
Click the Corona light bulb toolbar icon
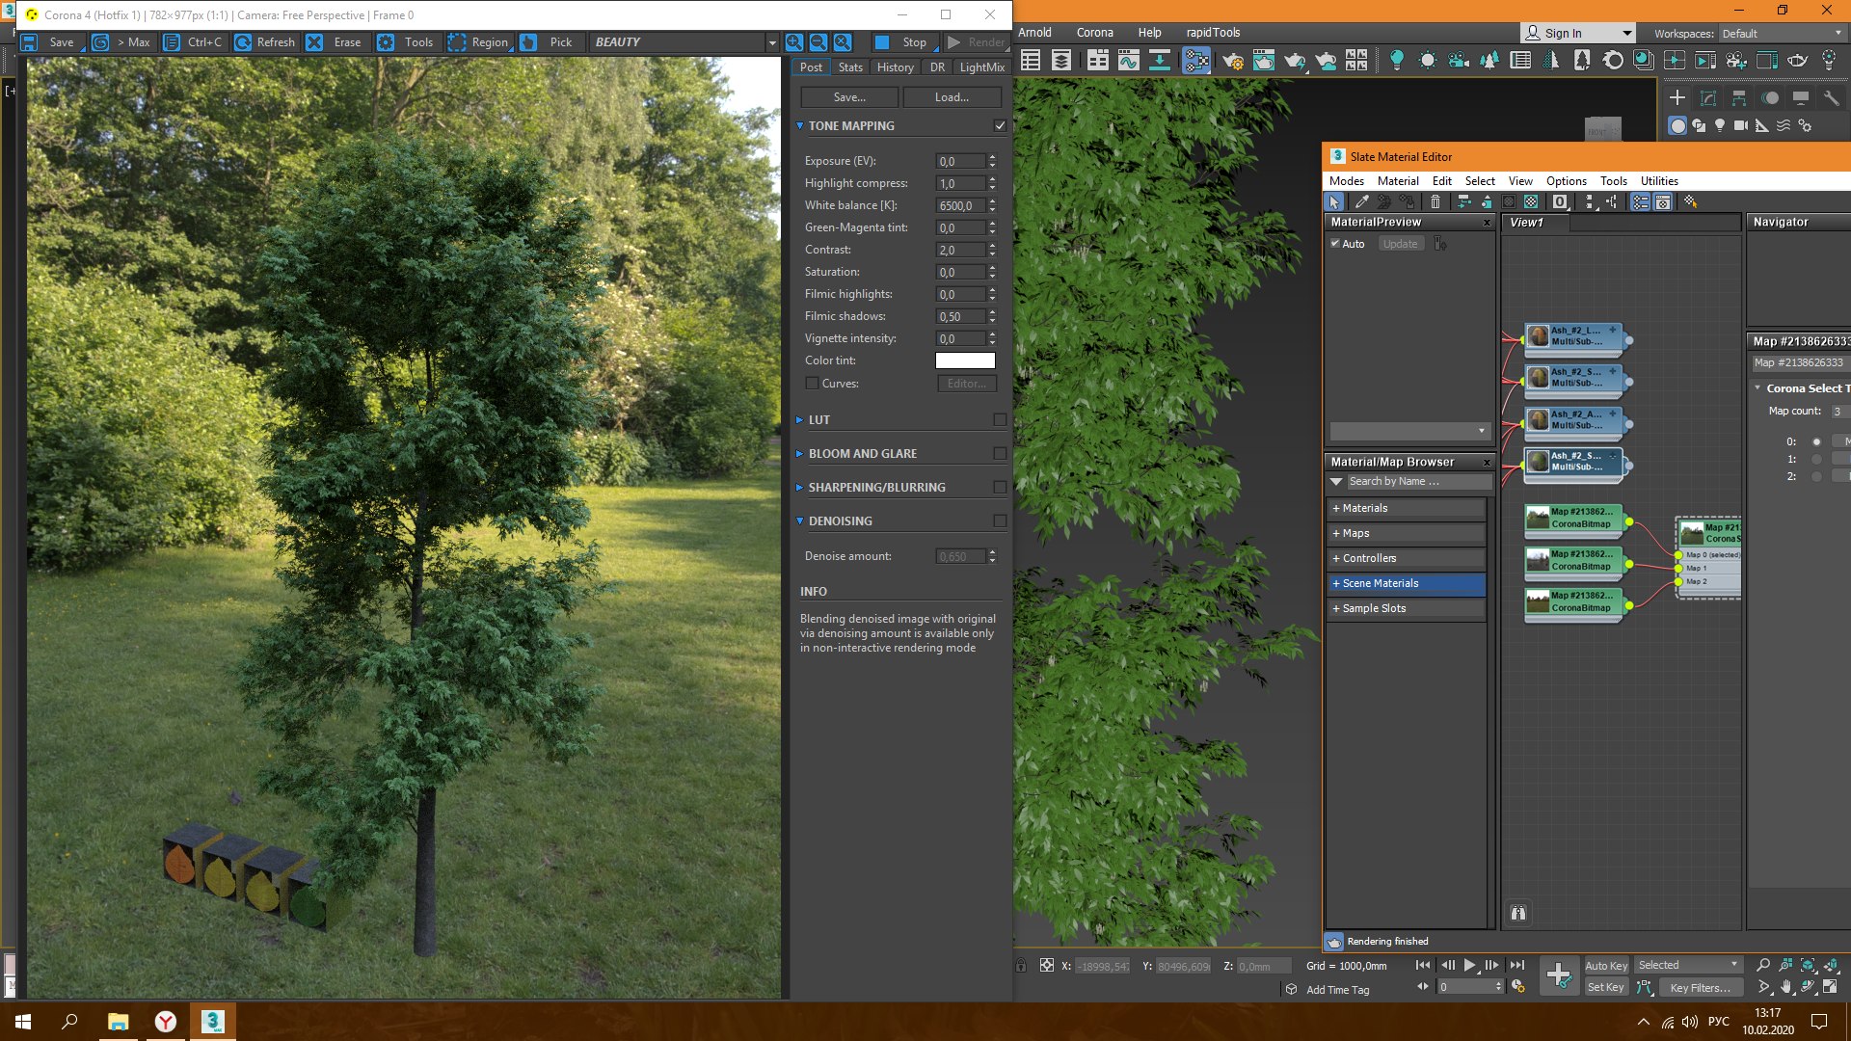1396,61
